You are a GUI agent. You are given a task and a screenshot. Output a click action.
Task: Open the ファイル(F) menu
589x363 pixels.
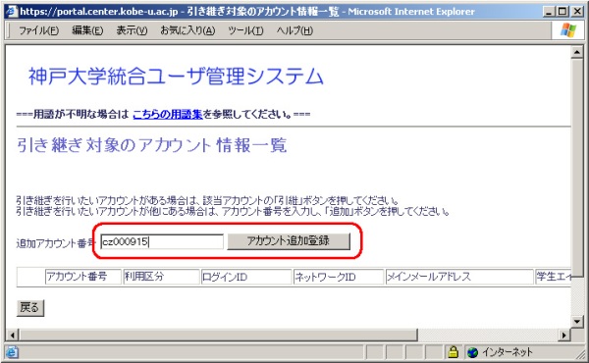pyautogui.click(x=39, y=30)
